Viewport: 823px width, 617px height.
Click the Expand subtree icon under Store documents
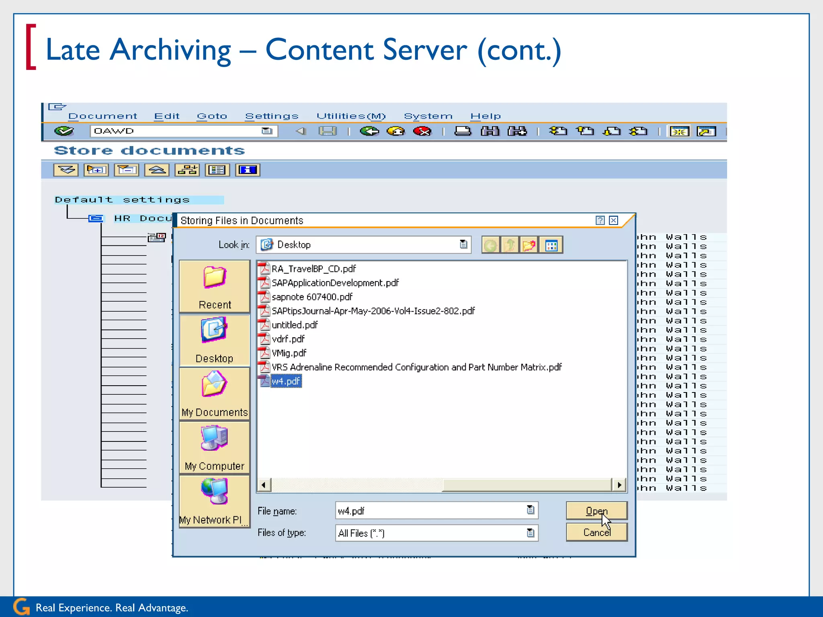tap(96, 170)
